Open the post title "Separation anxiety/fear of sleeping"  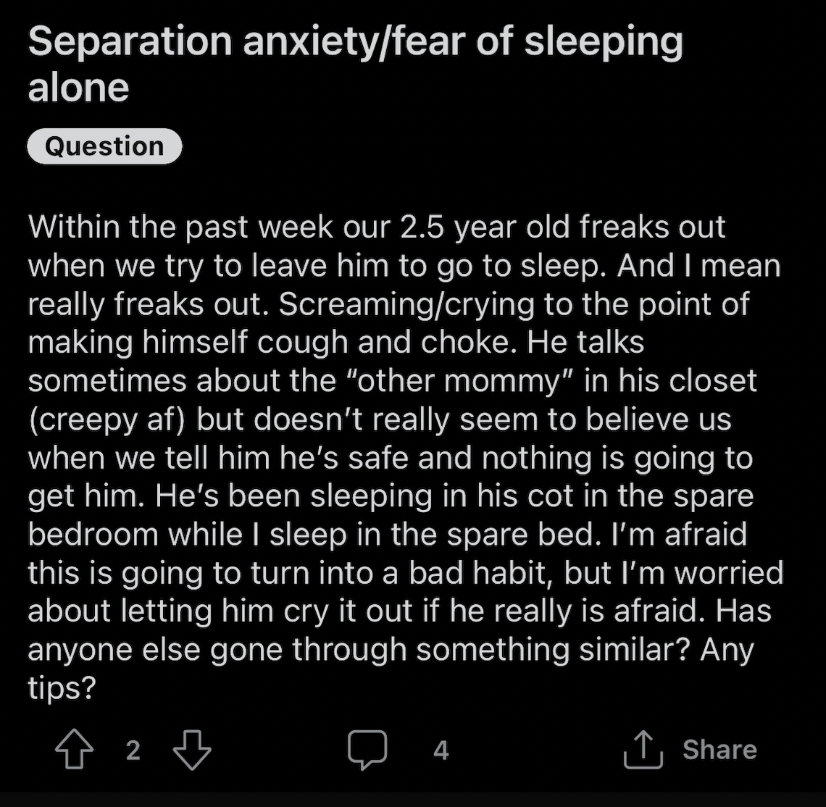356,41
